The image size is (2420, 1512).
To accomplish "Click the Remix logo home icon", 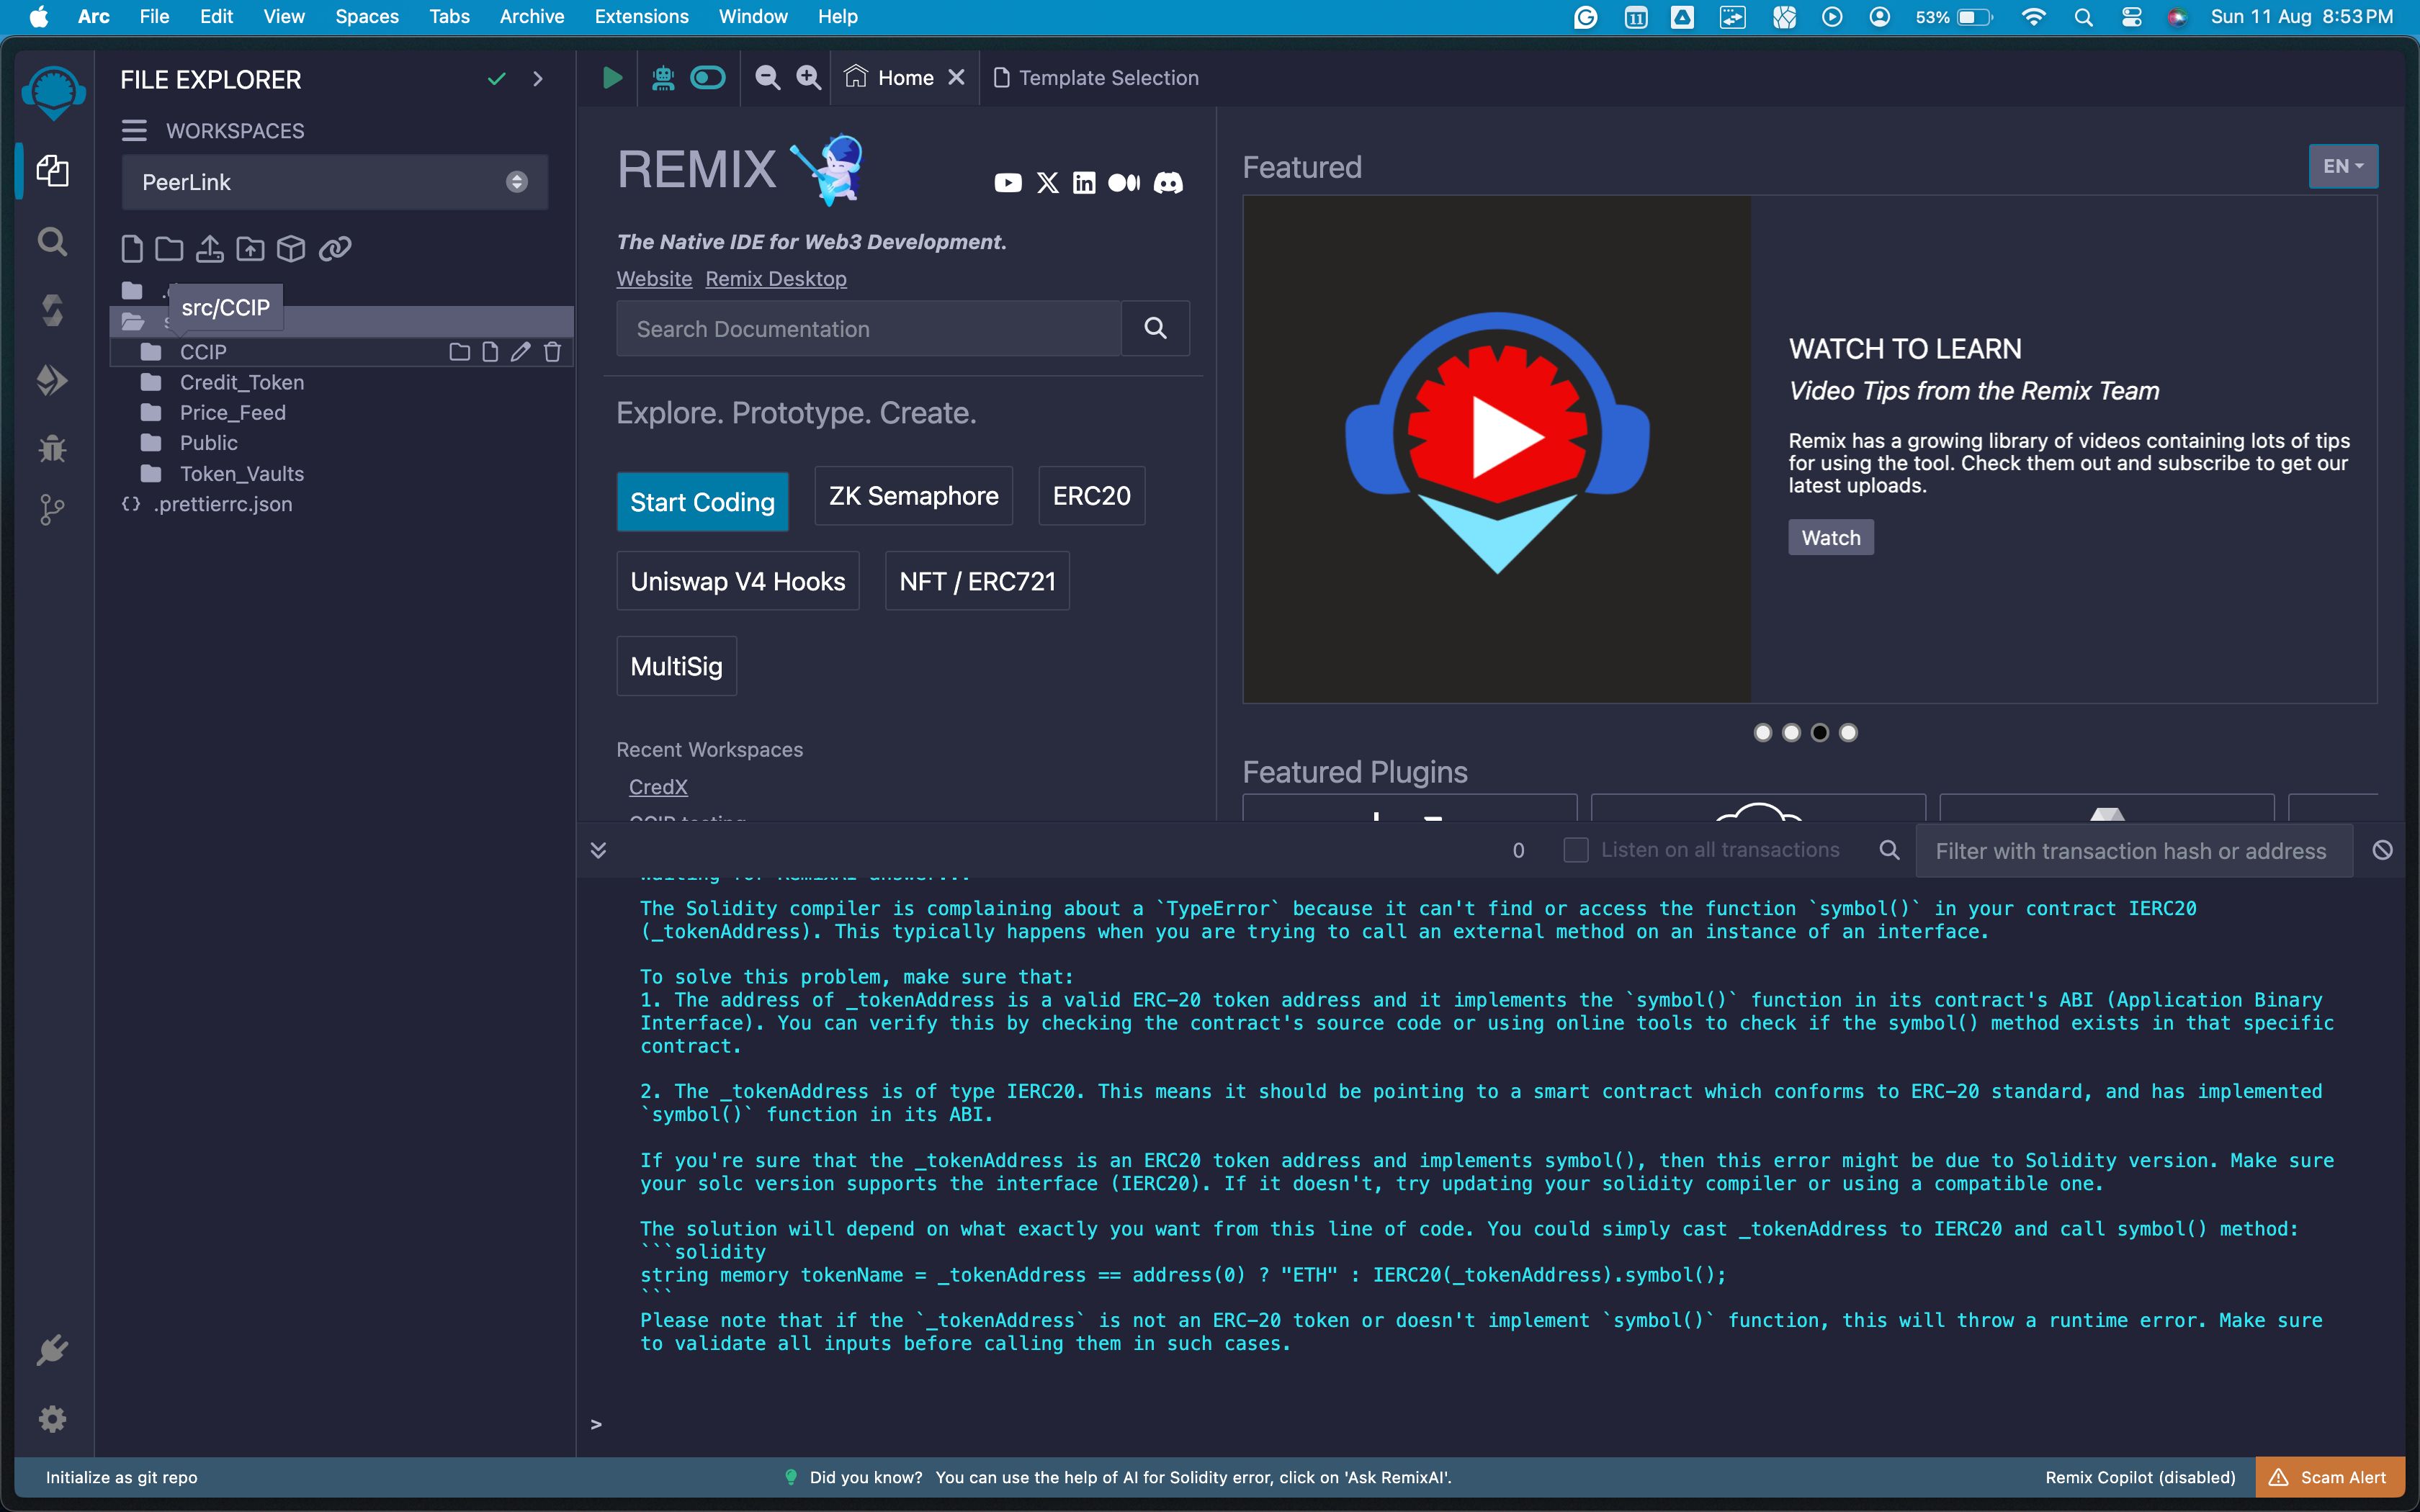I will click(53, 92).
